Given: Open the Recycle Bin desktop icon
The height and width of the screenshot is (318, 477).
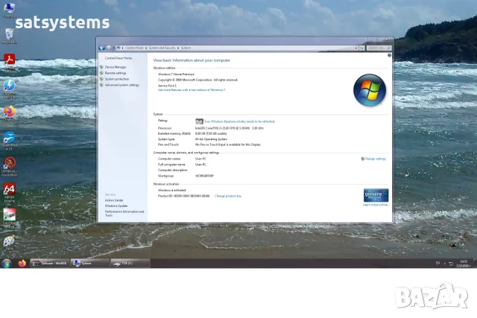Looking at the screenshot, I should [x=9, y=36].
